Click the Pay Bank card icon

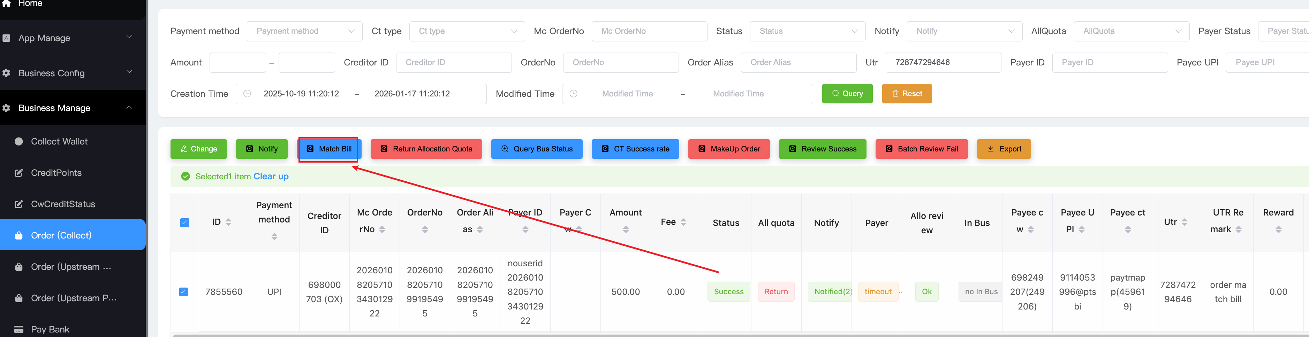19,329
